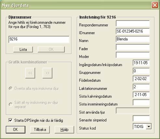Image resolution: width=160 pixels, height=139 pixels.
Task: Click the 'Grafik kombinationer' heading
Action: (x=28, y=62)
